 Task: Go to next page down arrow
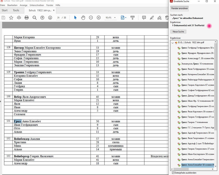click(50, 17)
